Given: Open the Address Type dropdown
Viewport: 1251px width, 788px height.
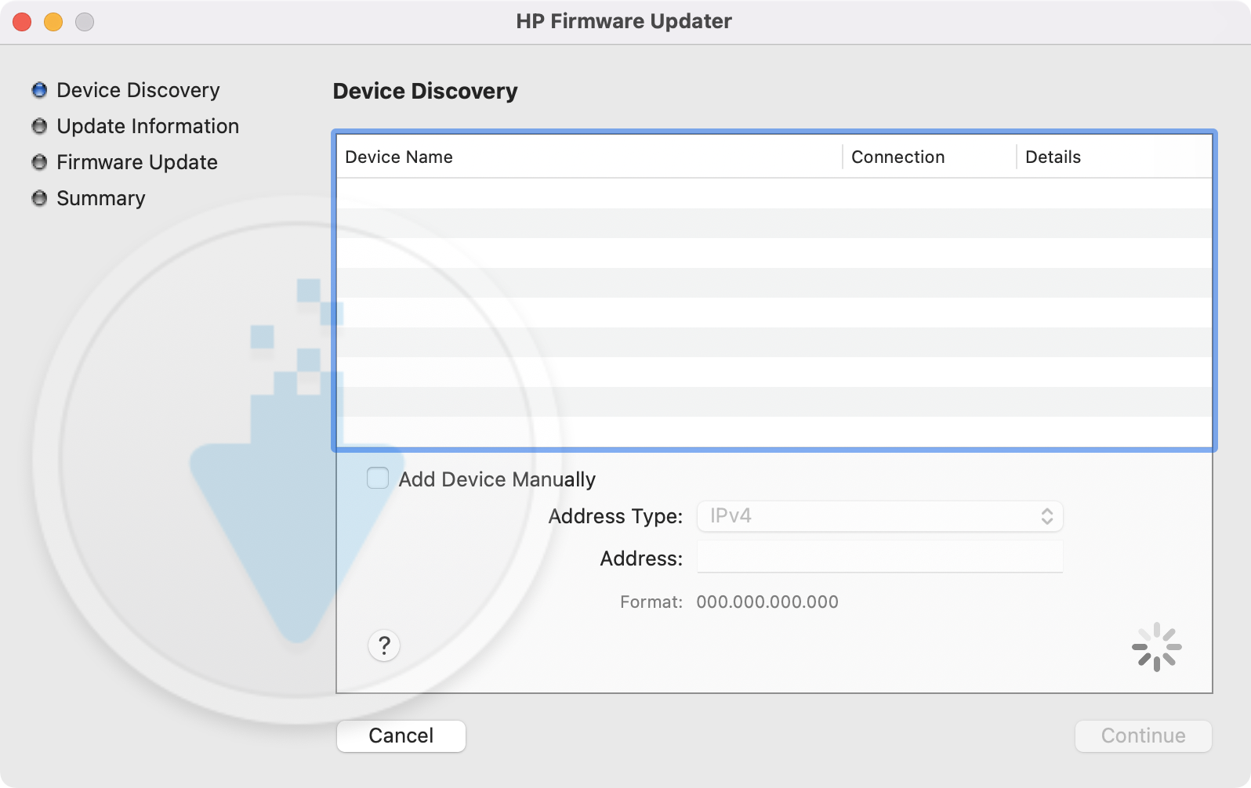Looking at the screenshot, I should coord(879,516).
